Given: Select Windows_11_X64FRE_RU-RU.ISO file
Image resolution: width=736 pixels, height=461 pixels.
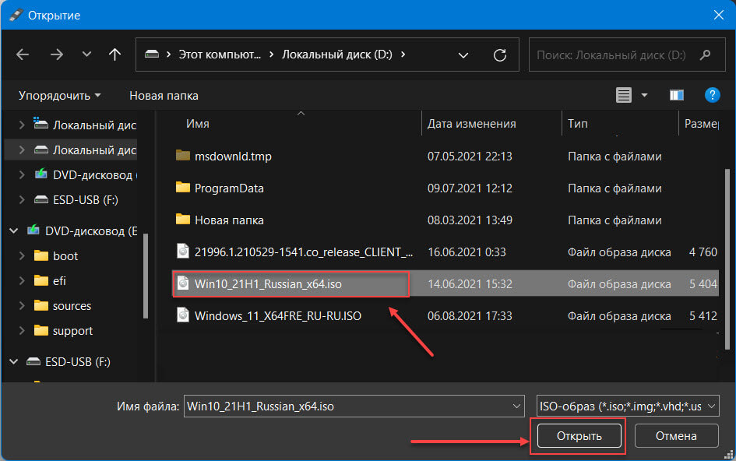Looking at the screenshot, I should coord(278,316).
